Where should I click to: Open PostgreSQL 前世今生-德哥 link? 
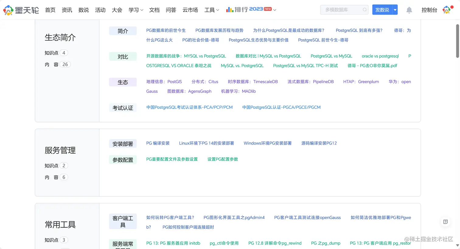click(x=323, y=40)
